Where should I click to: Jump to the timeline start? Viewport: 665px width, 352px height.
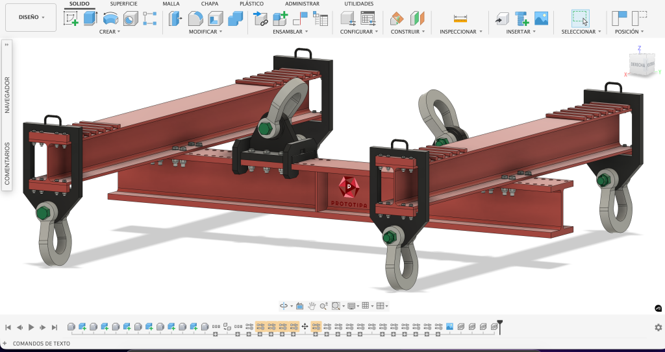click(8, 327)
